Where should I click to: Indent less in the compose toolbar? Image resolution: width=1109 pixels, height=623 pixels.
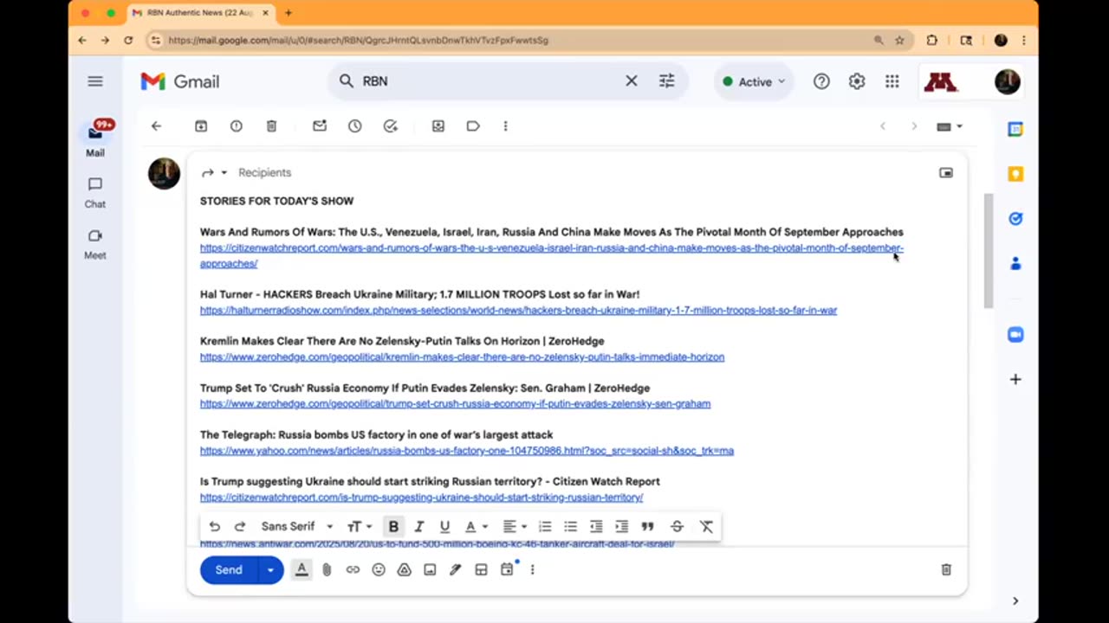click(596, 526)
